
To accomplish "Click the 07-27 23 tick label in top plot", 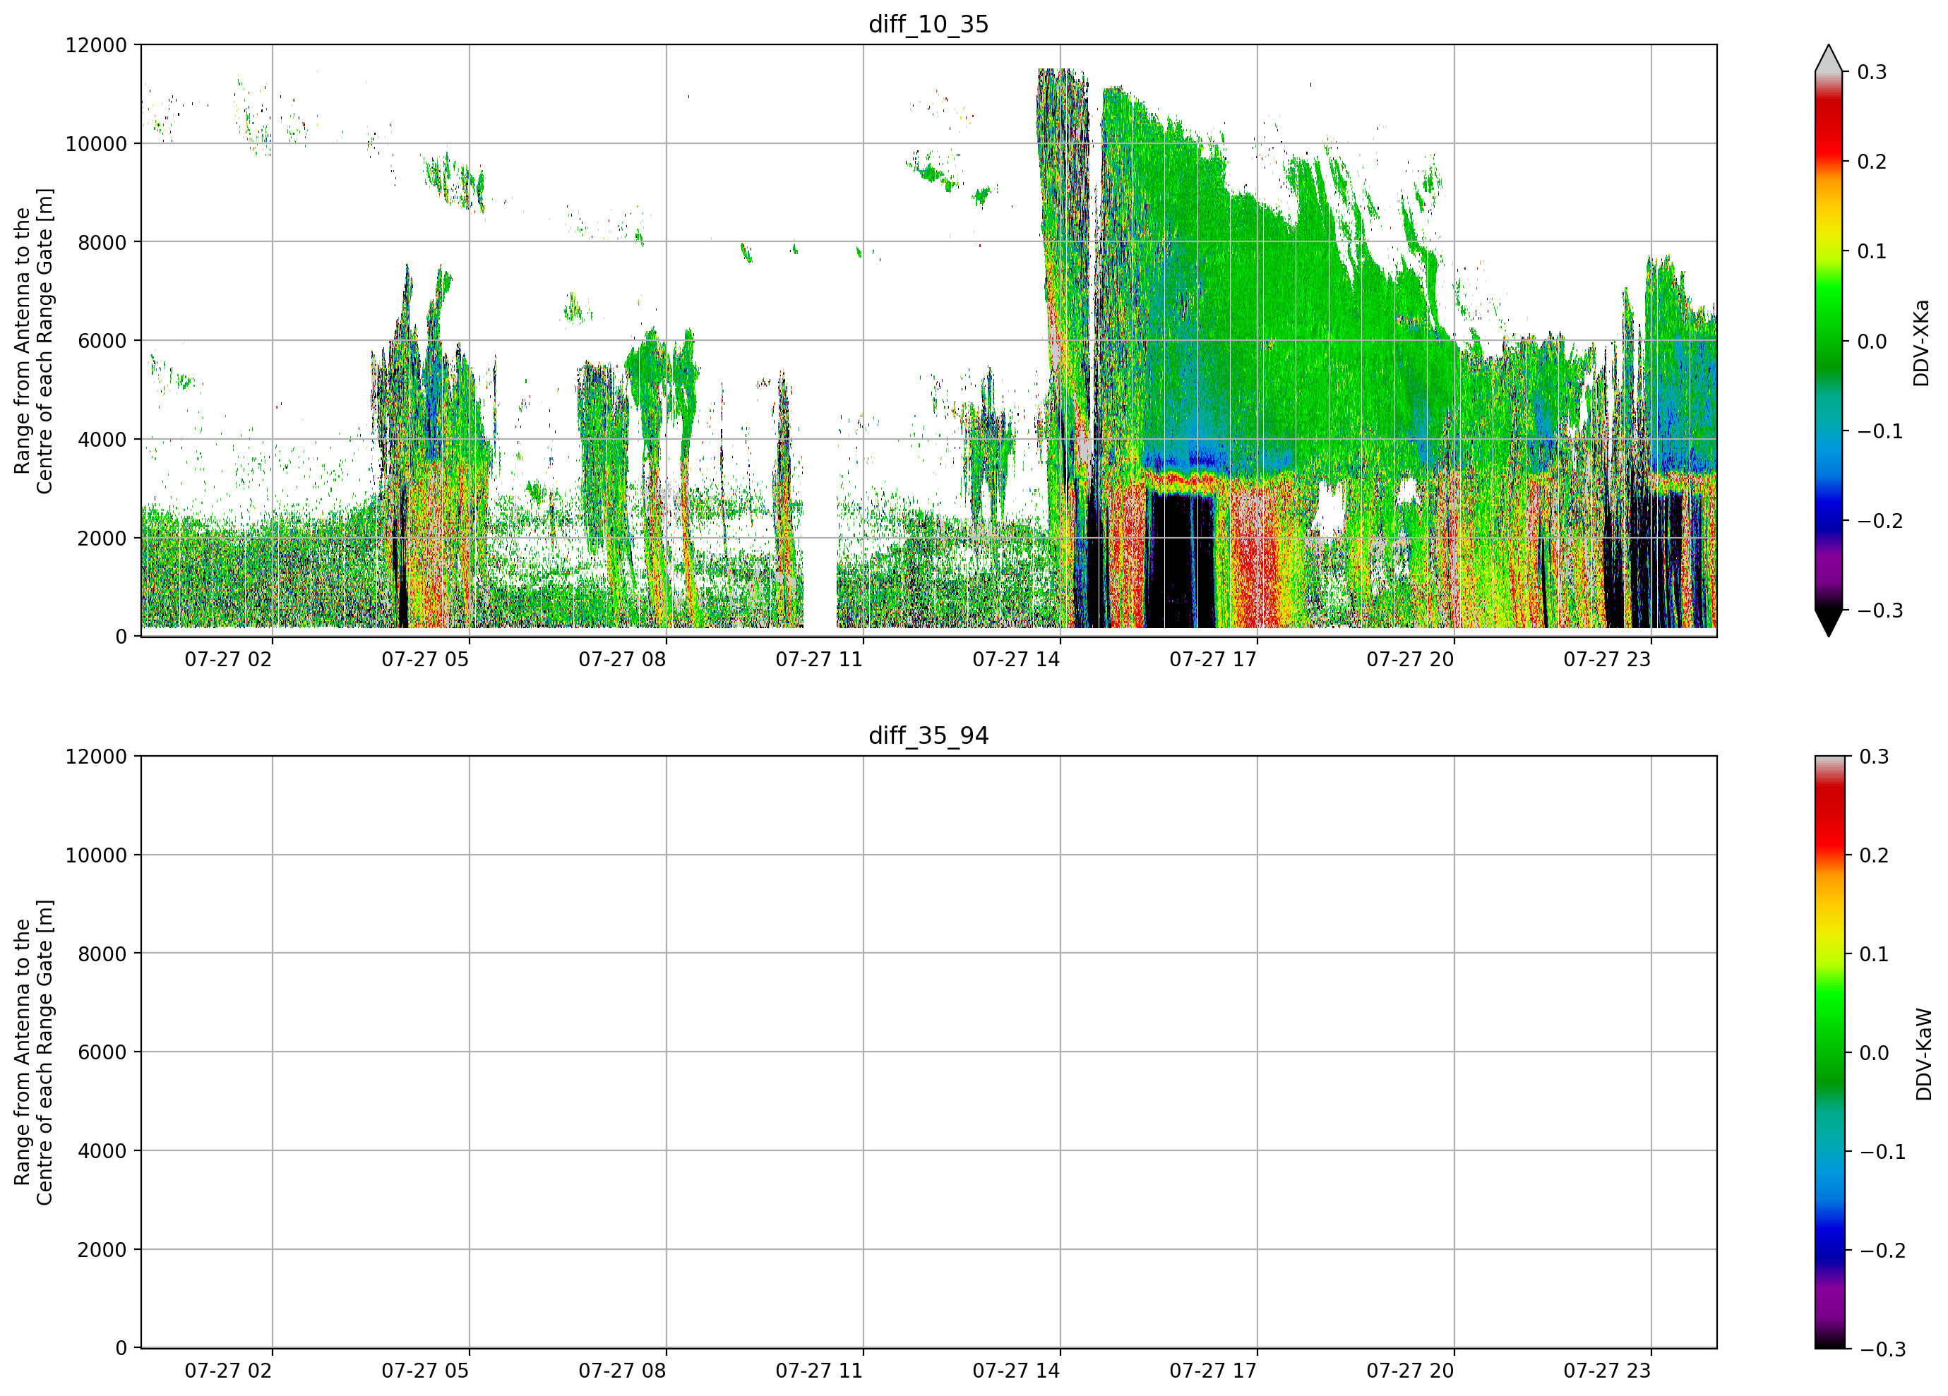I will 1607,659.
